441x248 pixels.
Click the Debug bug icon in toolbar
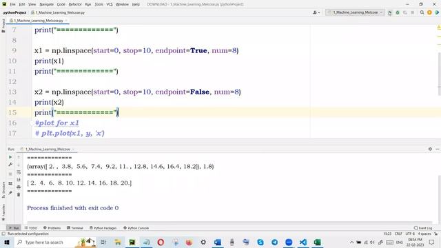pyautogui.click(x=398, y=12)
